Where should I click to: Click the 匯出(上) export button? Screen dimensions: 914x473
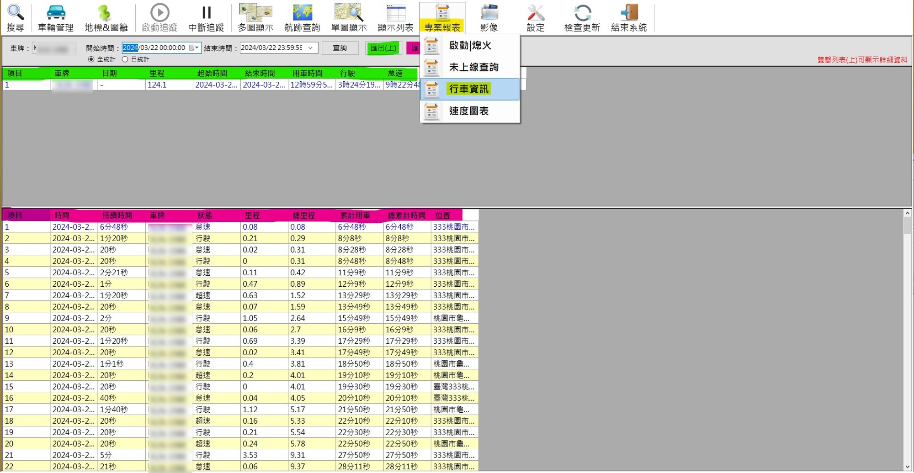383,48
